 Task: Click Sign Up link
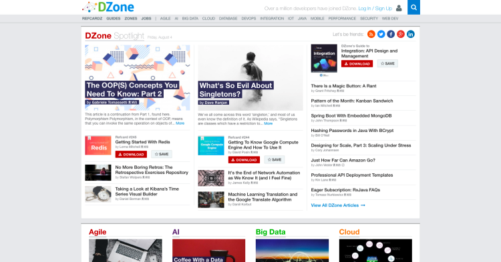pos(383,8)
